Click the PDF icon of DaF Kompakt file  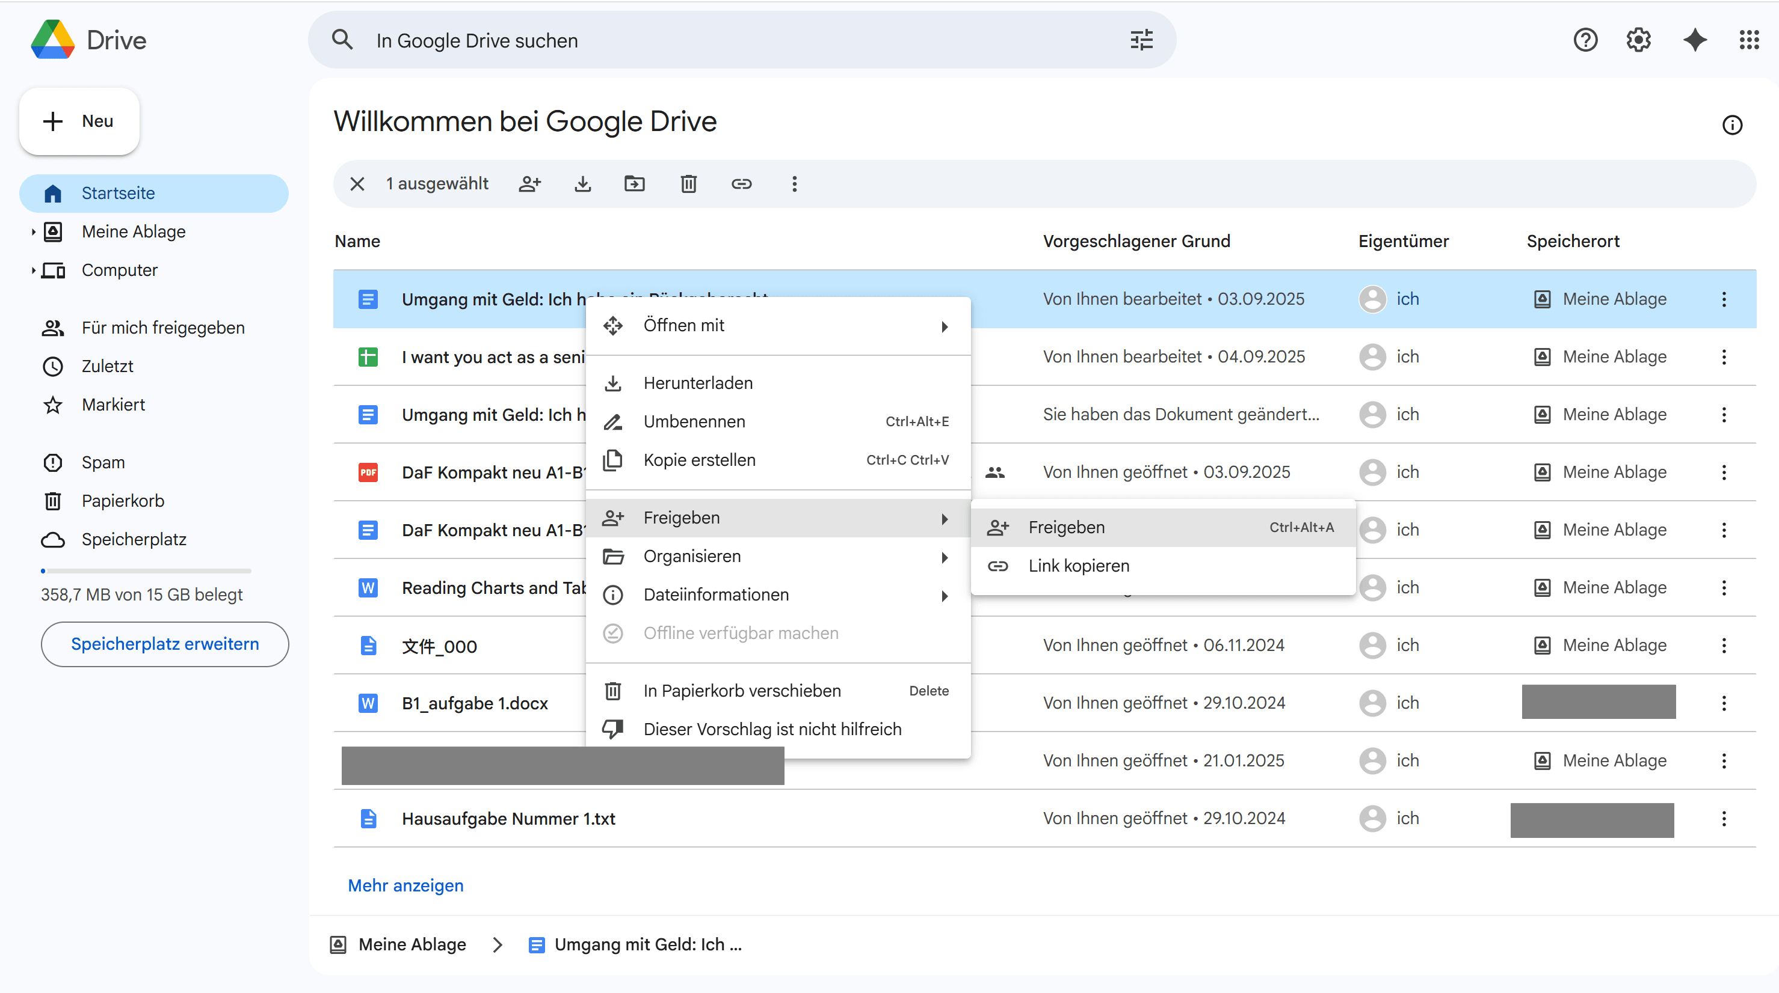pos(368,472)
